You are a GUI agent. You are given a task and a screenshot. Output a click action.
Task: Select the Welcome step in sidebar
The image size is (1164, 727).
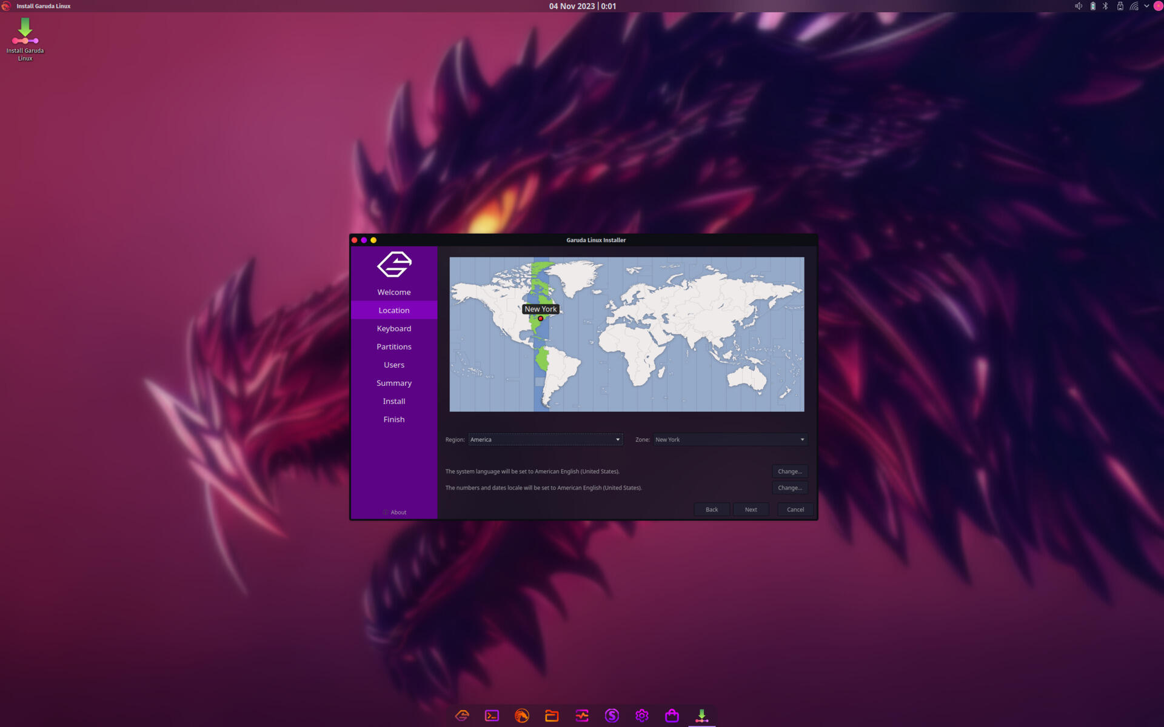tap(394, 292)
